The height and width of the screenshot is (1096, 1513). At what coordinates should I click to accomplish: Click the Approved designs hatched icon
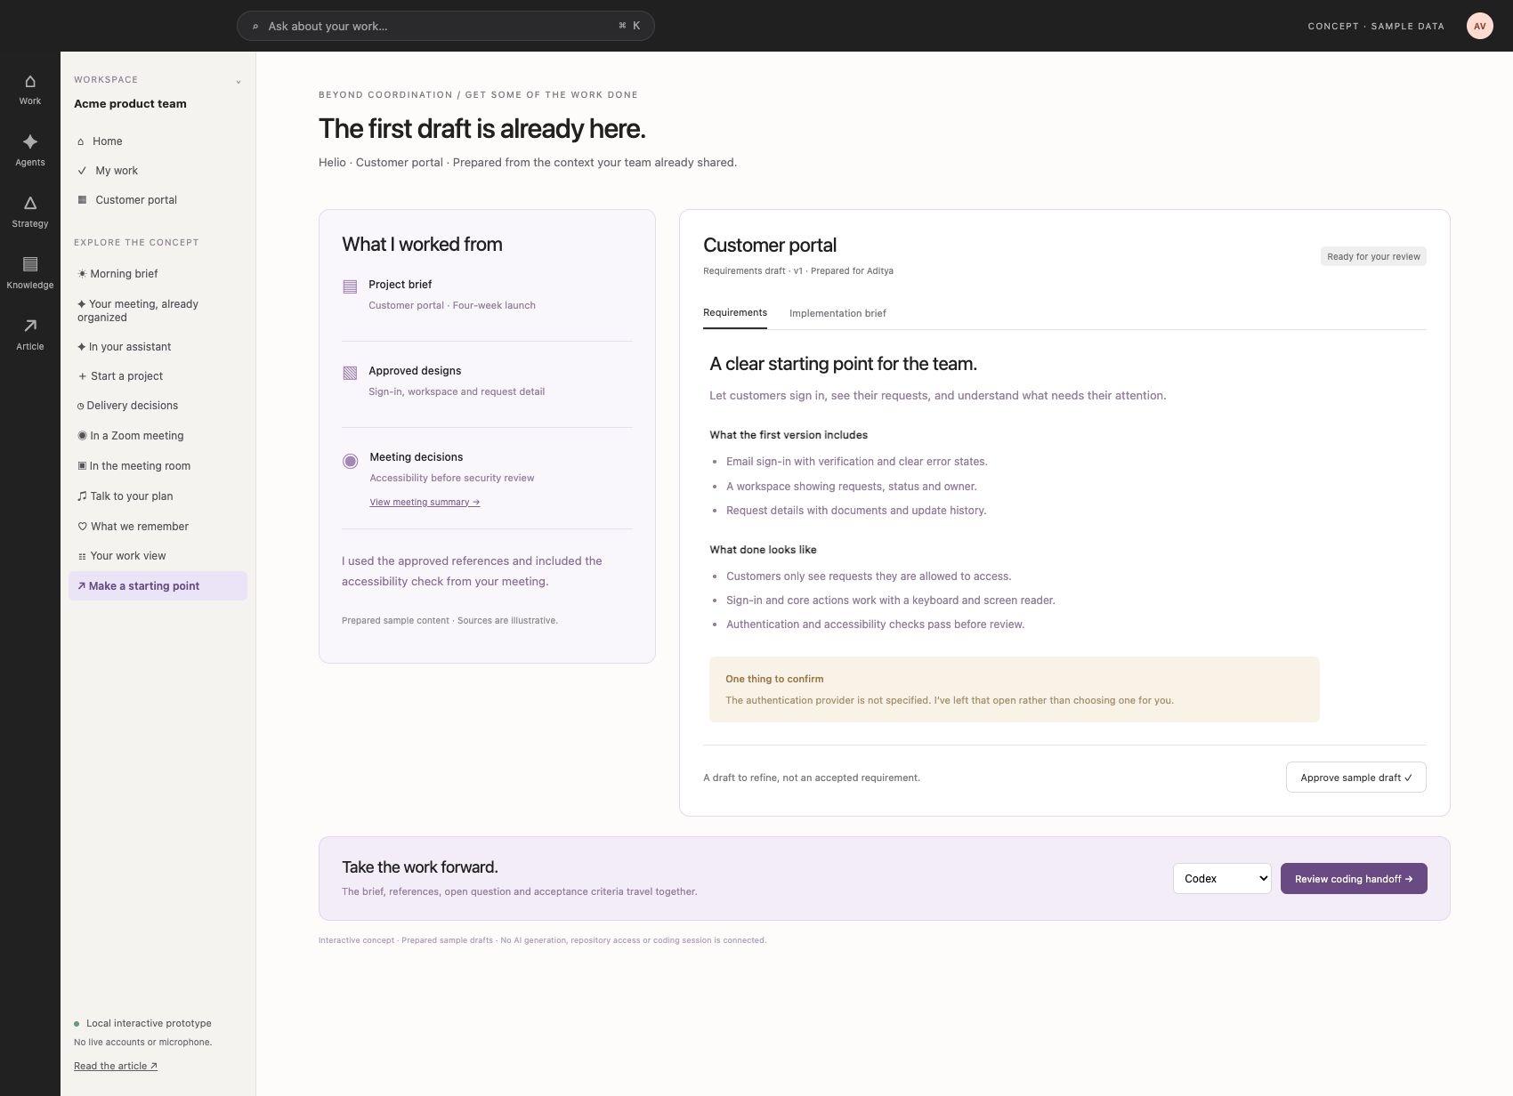350,373
